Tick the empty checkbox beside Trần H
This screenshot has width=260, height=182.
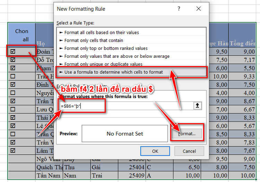coord(13,76)
